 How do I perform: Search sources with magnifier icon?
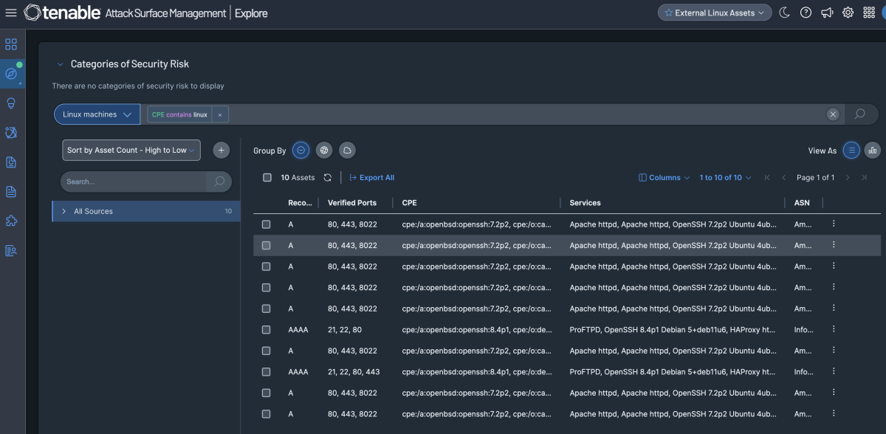219,182
